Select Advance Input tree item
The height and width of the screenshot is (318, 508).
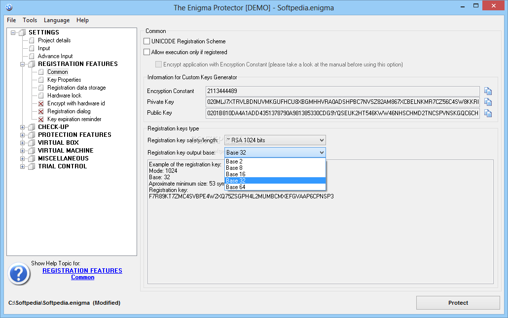[x=55, y=56]
